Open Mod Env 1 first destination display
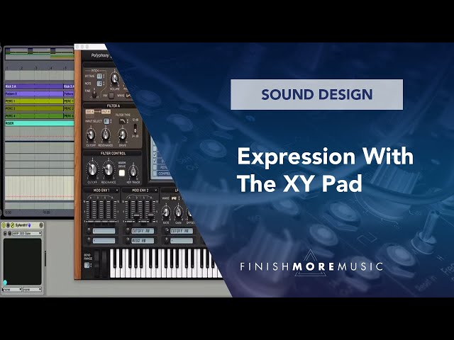 pyautogui.click(x=104, y=231)
